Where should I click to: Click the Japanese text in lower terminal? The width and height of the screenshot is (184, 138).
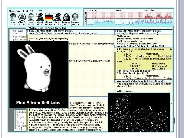[21, 123]
